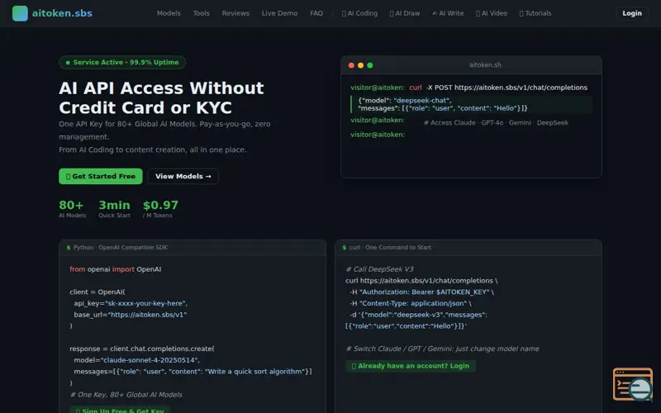The image size is (661, 413).
Task: Click the dollar icon in Python panel header
Action: (69, 248)
